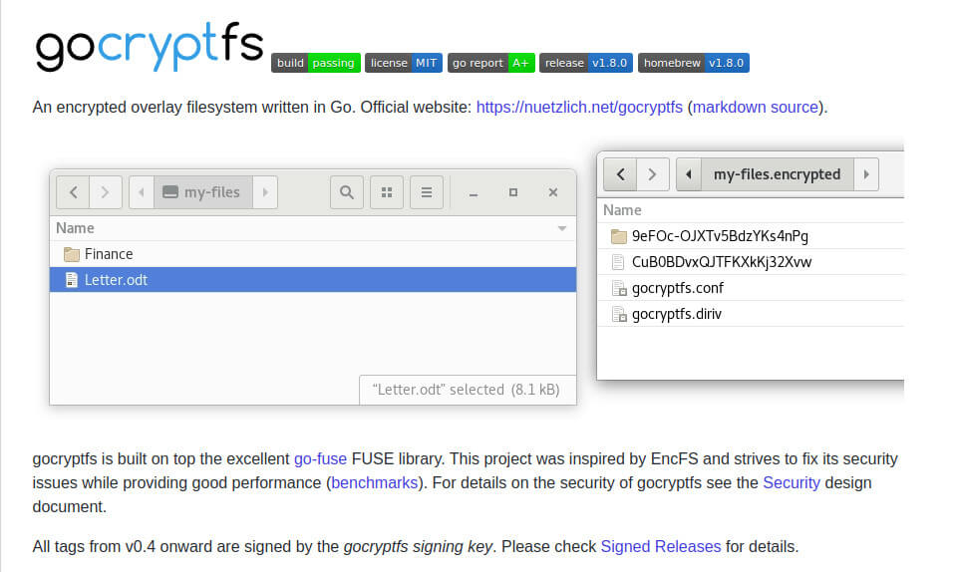The height and width of the screenshot is (572, 957).
Task: Click right path arrow after my-files
Action: (x=265, y=192)
